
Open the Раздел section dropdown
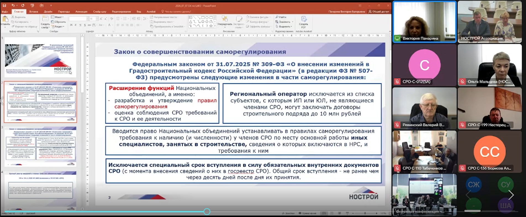pyautogui.click(x=58, y=26)
